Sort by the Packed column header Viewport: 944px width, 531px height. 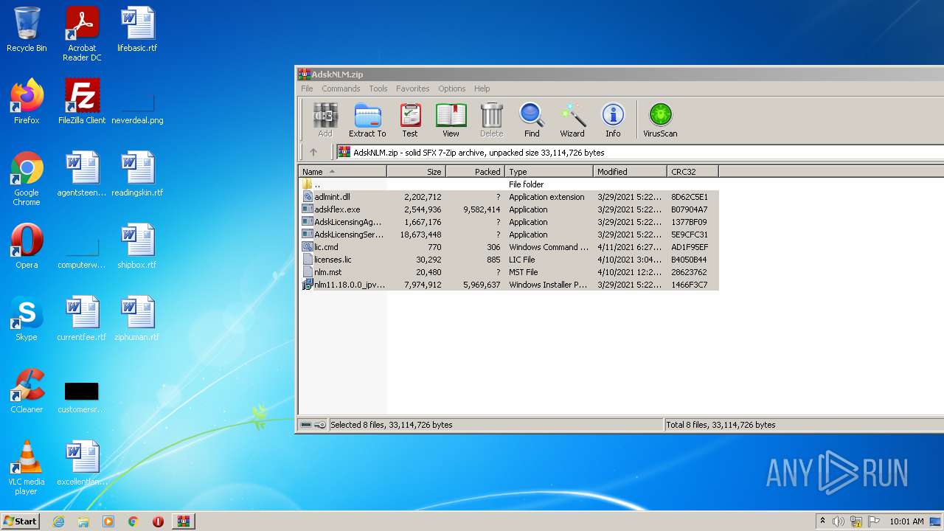point(475,172)
